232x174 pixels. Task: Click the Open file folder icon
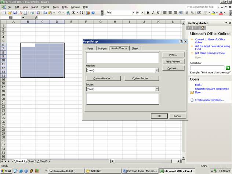point(10,13)
